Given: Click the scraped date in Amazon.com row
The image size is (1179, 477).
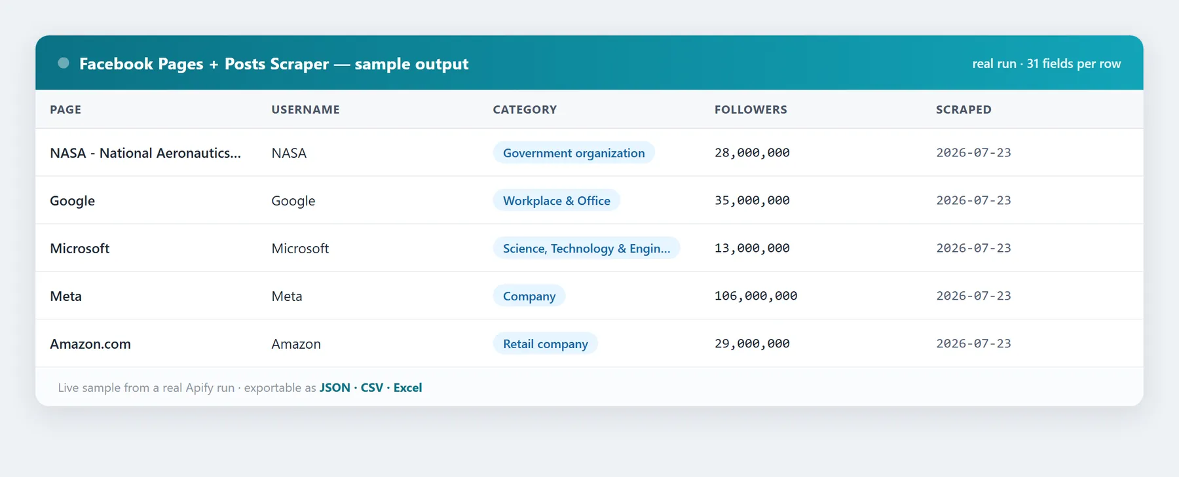Looking at the screenshot, I should (973, 344).
